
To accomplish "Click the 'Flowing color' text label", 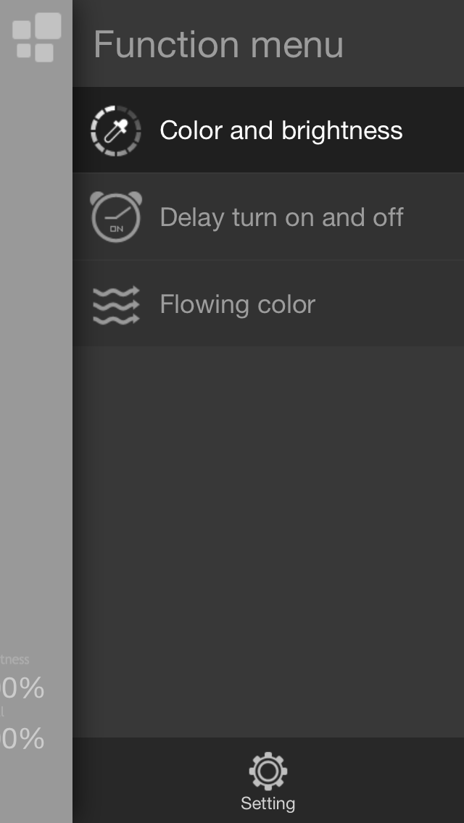I will pyautogui.click(x=238, y=304).
